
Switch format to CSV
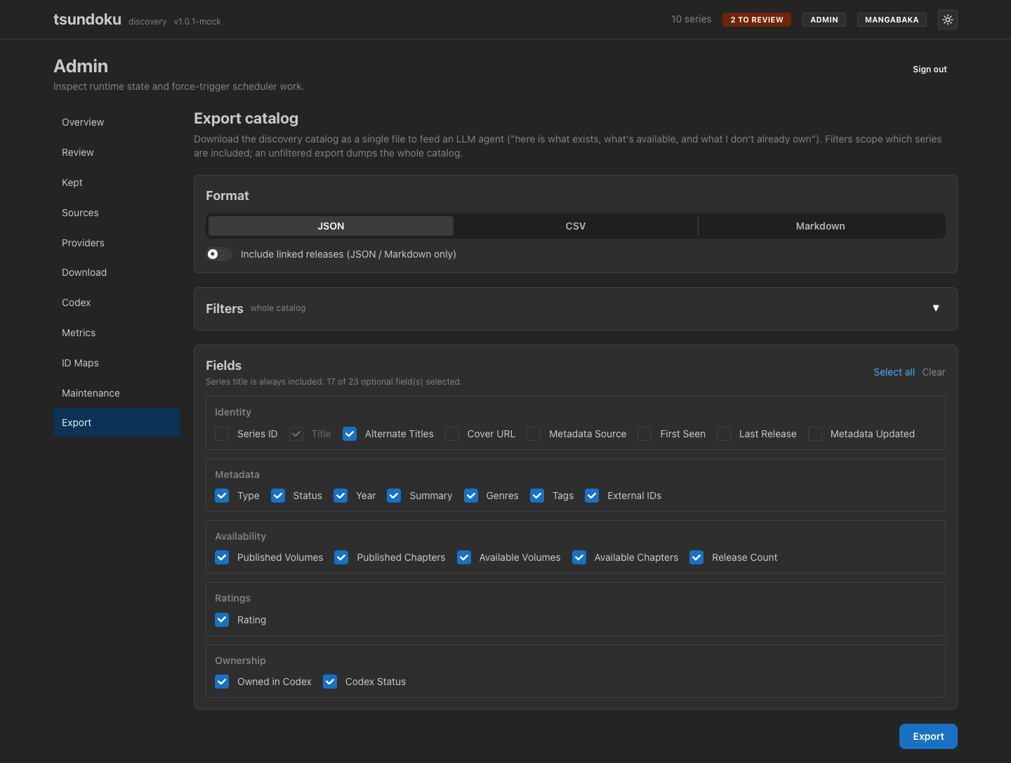(x=576, y=226)
